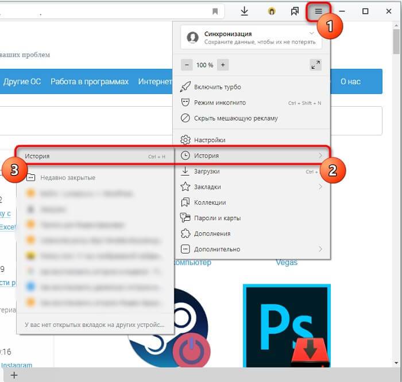Open new tab with the plus button

(14, 375)
